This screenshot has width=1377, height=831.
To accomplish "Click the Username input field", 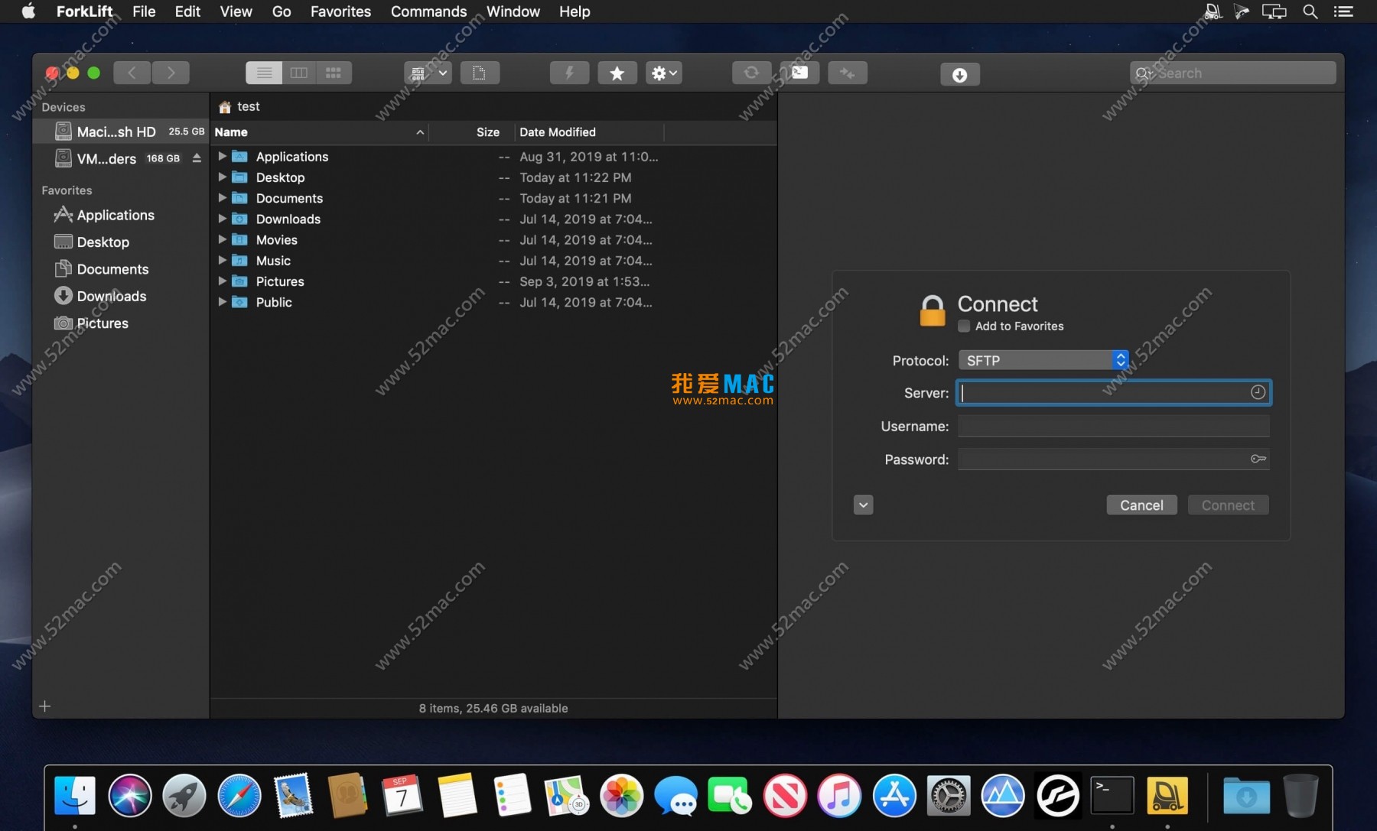I will pyautogui.click(x=1113, y=426).
